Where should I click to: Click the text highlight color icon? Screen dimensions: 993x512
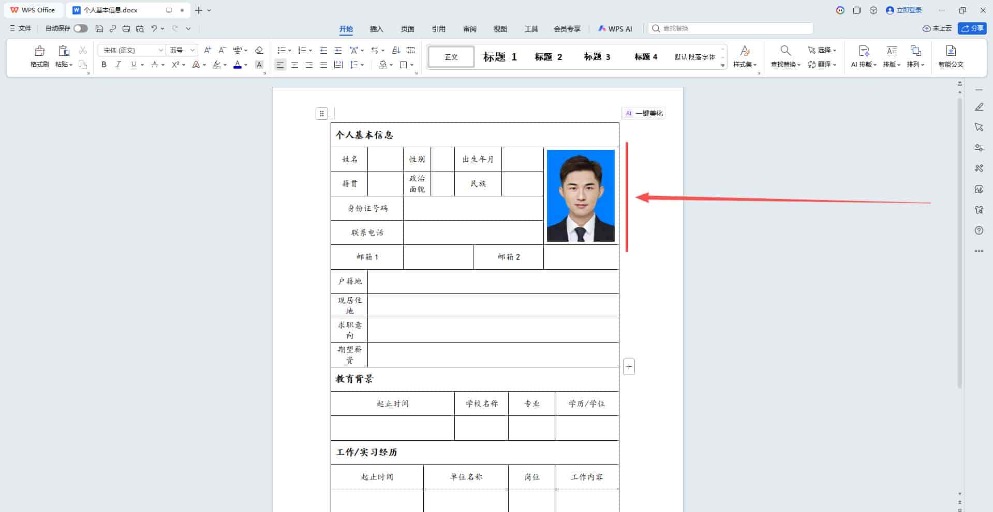(x=217, y=65)
